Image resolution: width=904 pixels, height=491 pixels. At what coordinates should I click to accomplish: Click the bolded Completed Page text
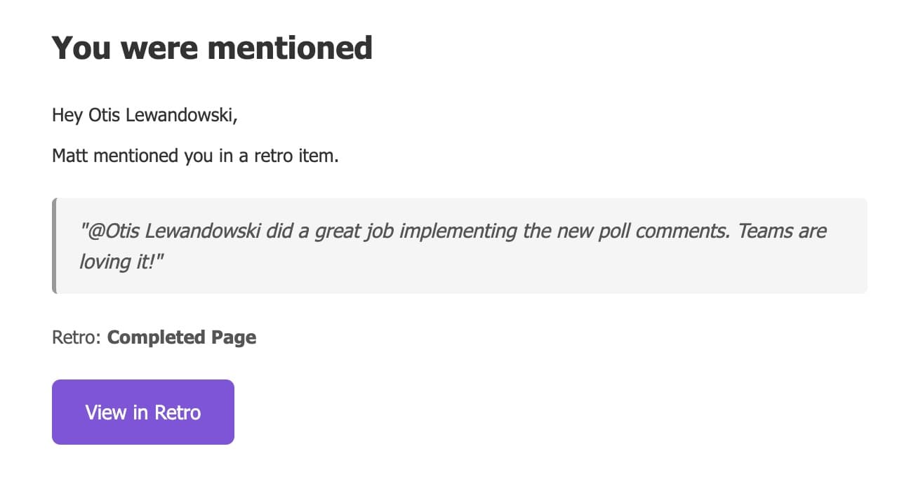pyautogui.click(x=181, y=337)
